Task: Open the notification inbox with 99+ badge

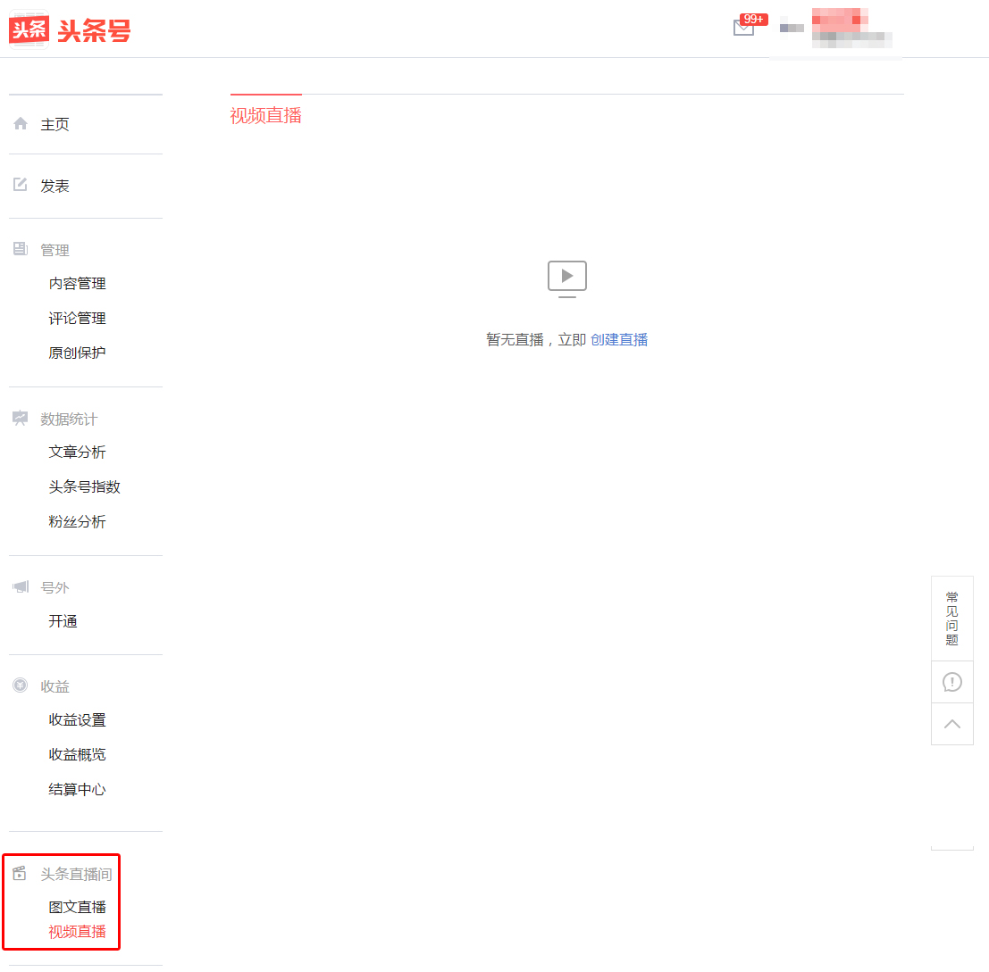Action: pos(744,28)
